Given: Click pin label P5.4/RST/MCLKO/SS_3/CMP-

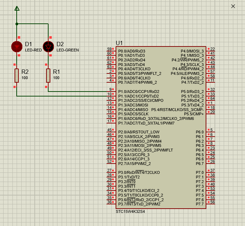Looking at the screenshot, I should [x=178, y=110].
